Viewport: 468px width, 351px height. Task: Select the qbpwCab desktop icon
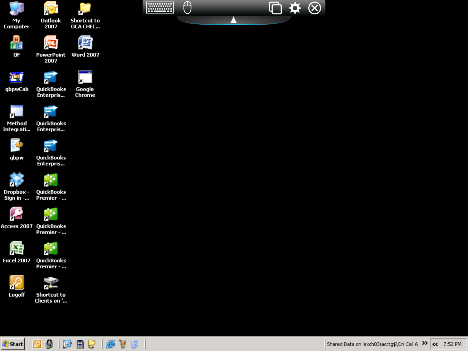(x=17, y=81)
